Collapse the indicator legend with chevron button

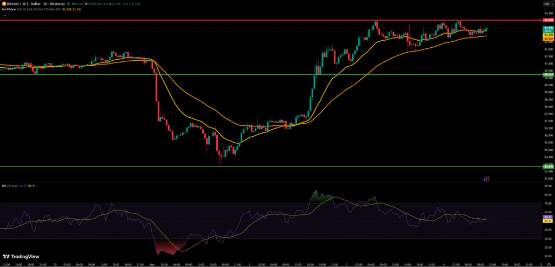pos(5,15)
